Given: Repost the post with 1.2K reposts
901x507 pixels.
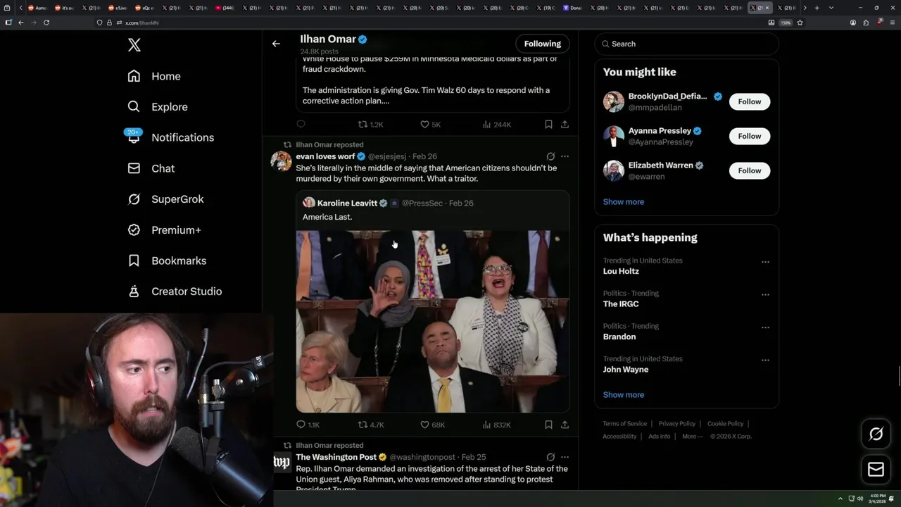Looking at the screenshot, I should click(370, 124).
